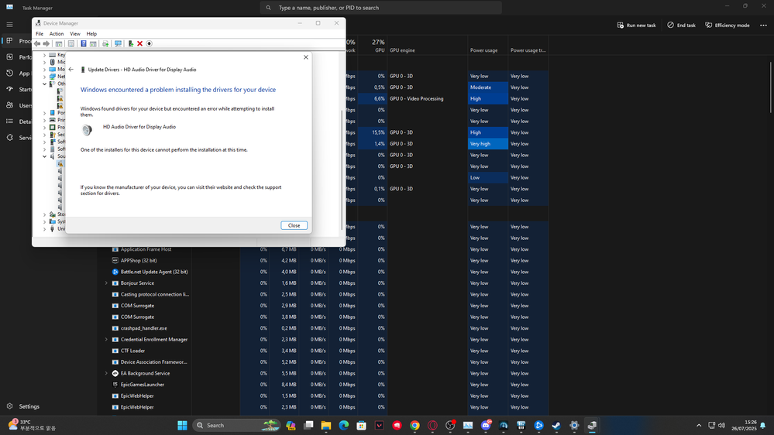Click the Close button in driver dialog
The image size is (774, 435).
pos(294,225)
